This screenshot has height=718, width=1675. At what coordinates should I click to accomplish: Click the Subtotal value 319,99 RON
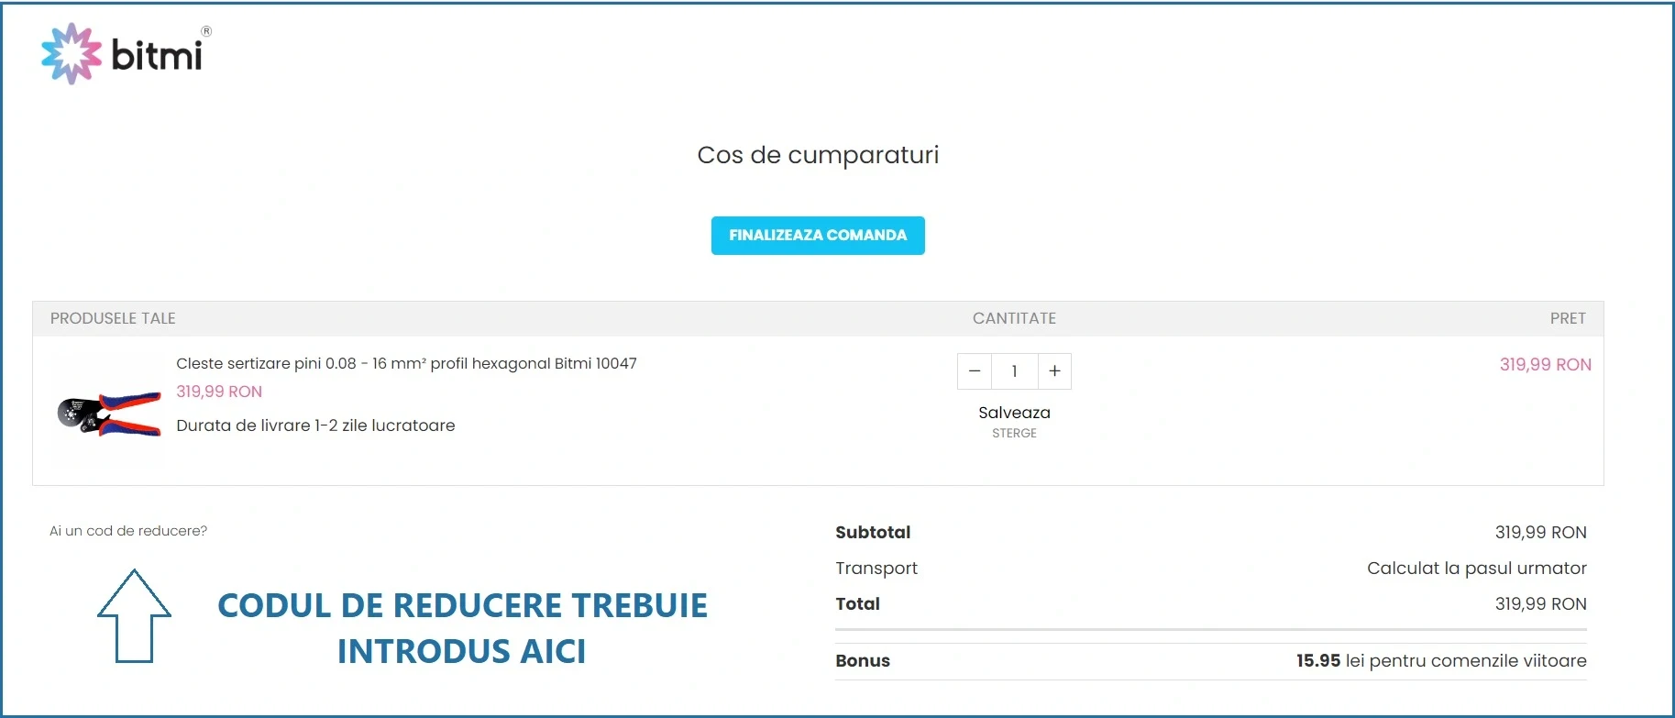1540,532
